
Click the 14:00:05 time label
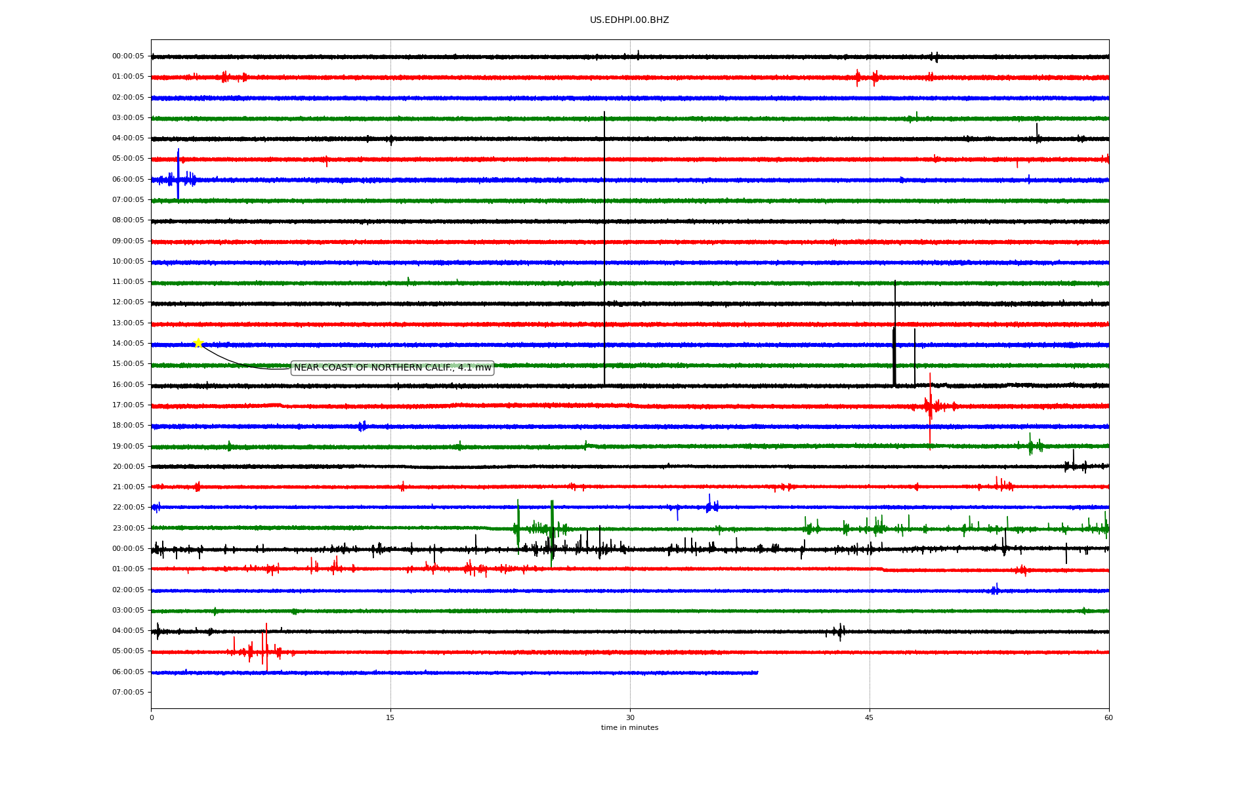tap(128, 344)
